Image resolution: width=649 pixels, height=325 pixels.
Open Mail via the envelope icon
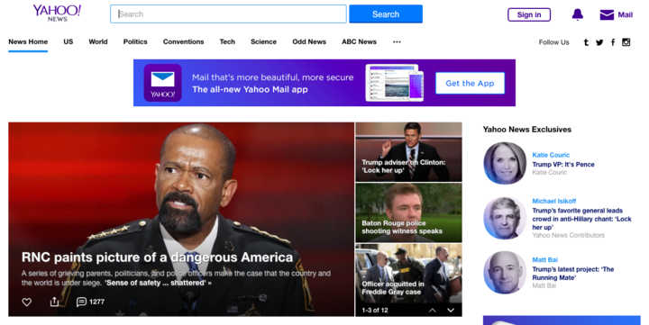click(607, 15)
